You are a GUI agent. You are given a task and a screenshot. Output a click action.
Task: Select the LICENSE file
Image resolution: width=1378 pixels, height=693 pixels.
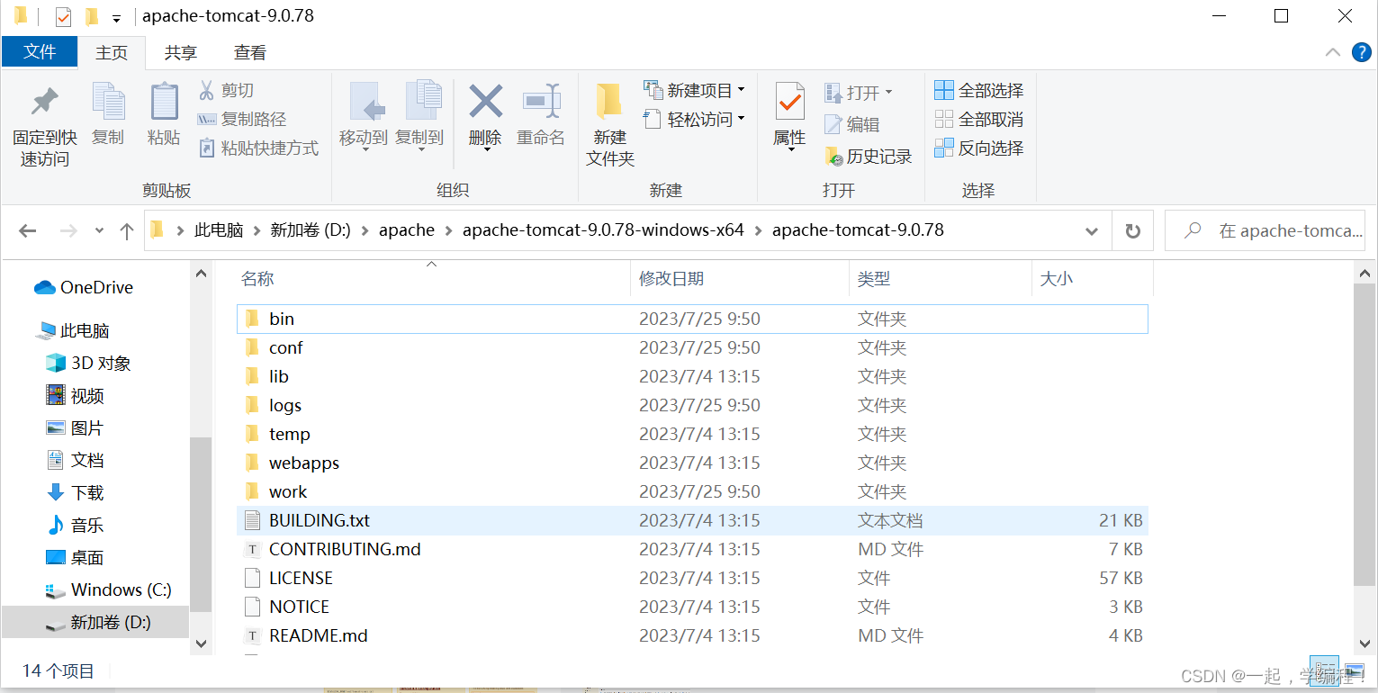[x=692, y=578]
